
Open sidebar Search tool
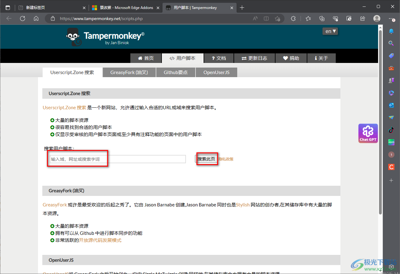391,44
